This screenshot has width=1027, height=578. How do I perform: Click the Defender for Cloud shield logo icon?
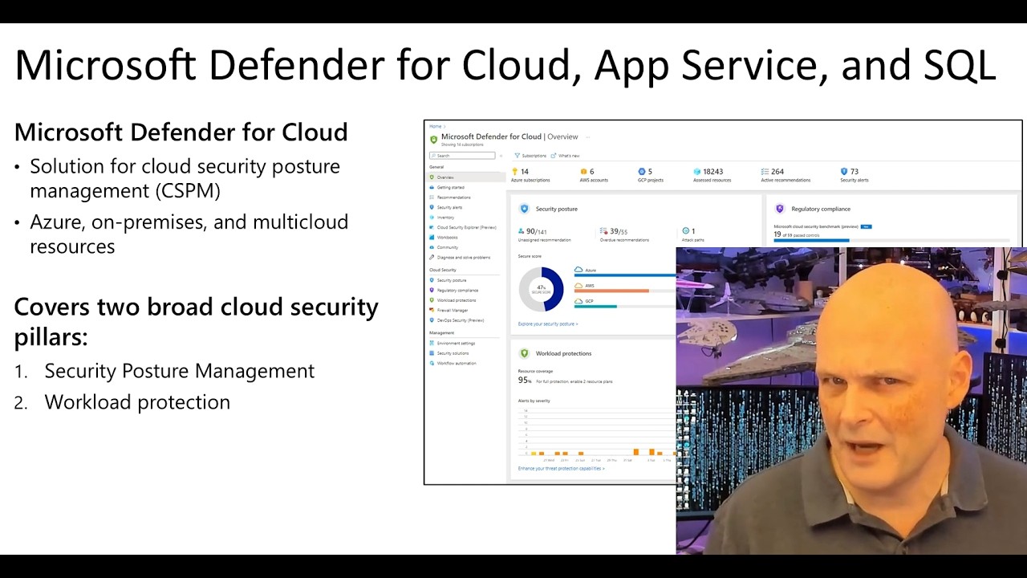[434, 139]
